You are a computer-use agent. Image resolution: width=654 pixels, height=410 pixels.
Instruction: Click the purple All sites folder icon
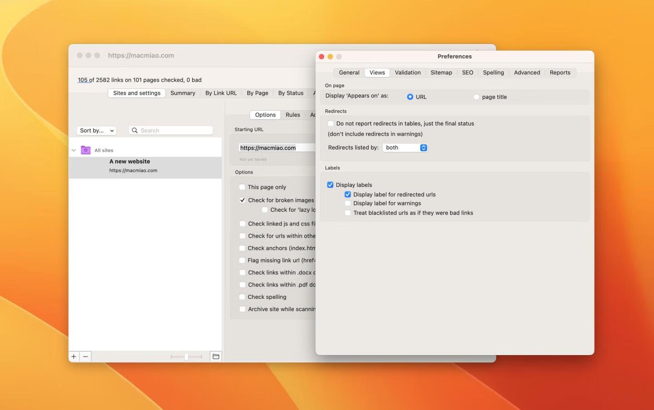pos(85,150)
